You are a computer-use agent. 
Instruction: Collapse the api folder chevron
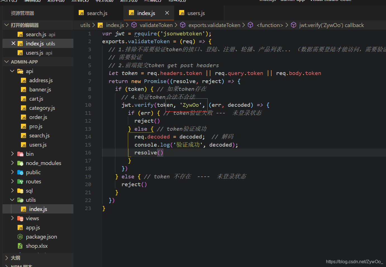point(12,71)
